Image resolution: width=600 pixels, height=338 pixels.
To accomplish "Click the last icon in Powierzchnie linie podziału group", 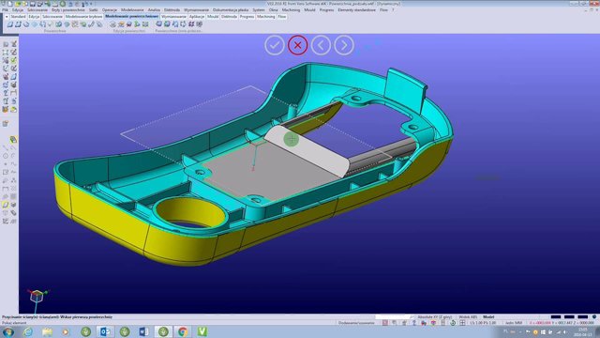I will (x=200, y=24).
